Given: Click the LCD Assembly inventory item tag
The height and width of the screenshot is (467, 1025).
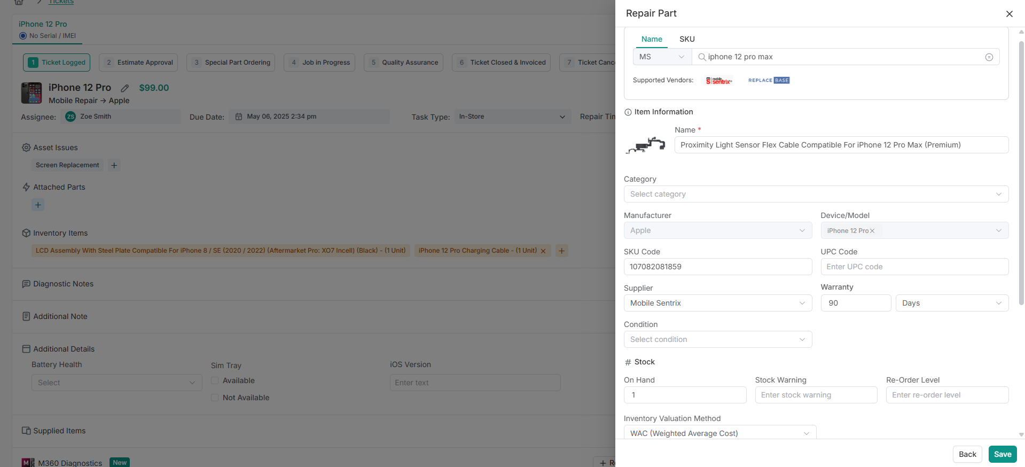Looking at the screenshot, I should click(x=221, y=251).
